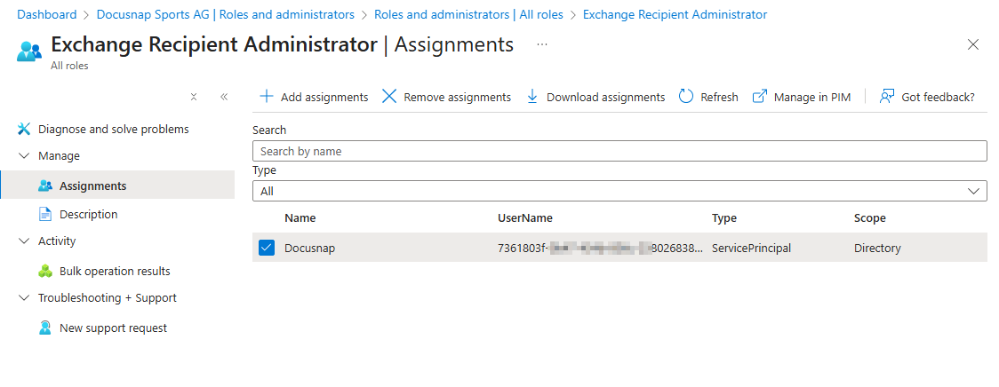The image size is (999, 387).
Task: Click the UserName column header
Action: point(525,217)
